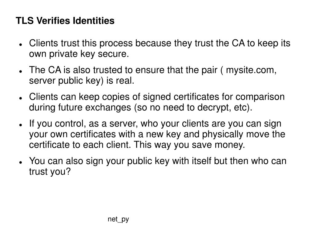The image size is (315, 236).
Task: Click the 'net_py' footer text
Action: tap(118, 219)
